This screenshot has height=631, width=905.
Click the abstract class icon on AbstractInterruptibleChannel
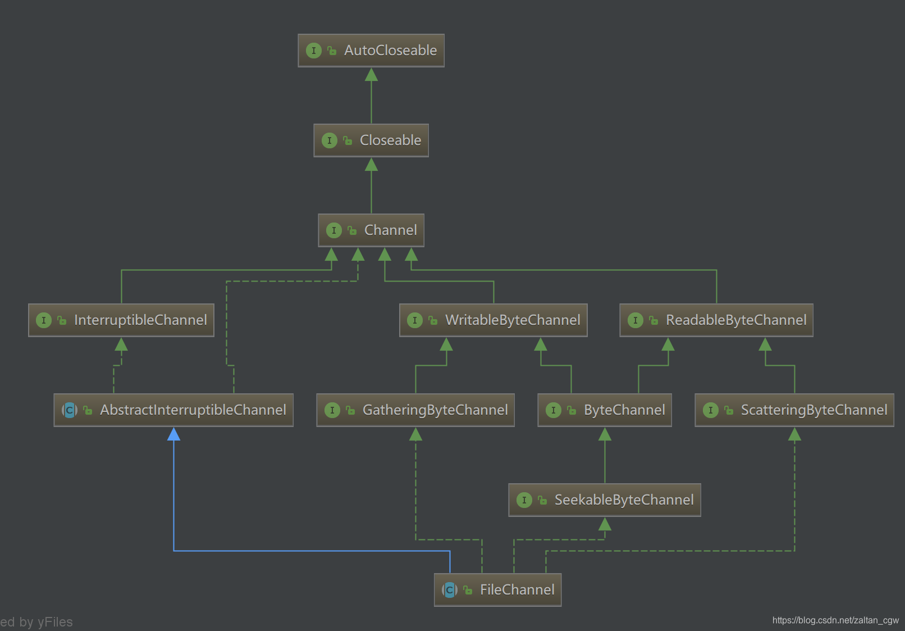70,410
